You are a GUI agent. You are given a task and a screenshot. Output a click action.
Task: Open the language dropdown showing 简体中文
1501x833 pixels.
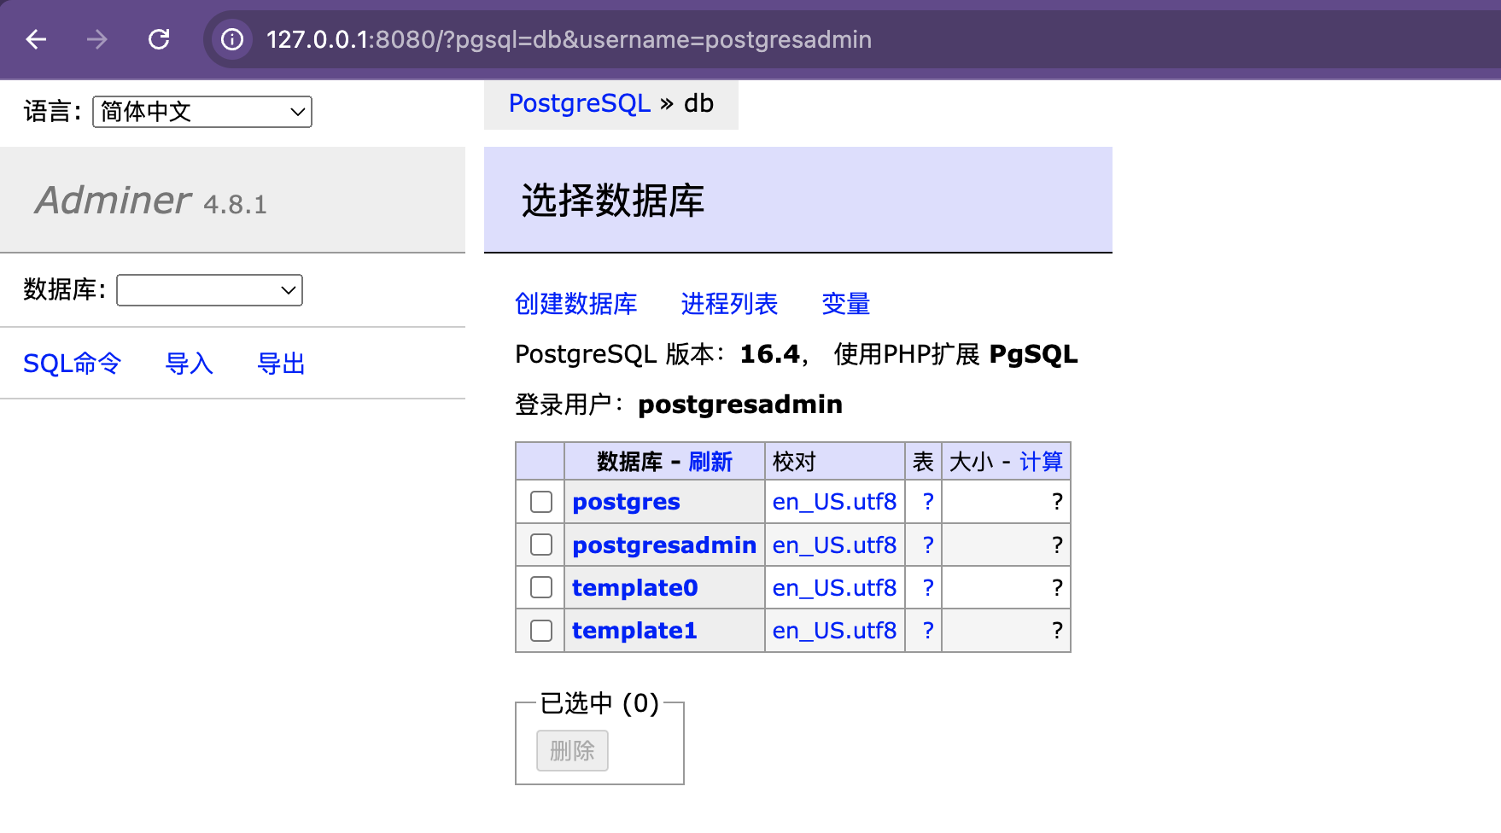(202, 112)
